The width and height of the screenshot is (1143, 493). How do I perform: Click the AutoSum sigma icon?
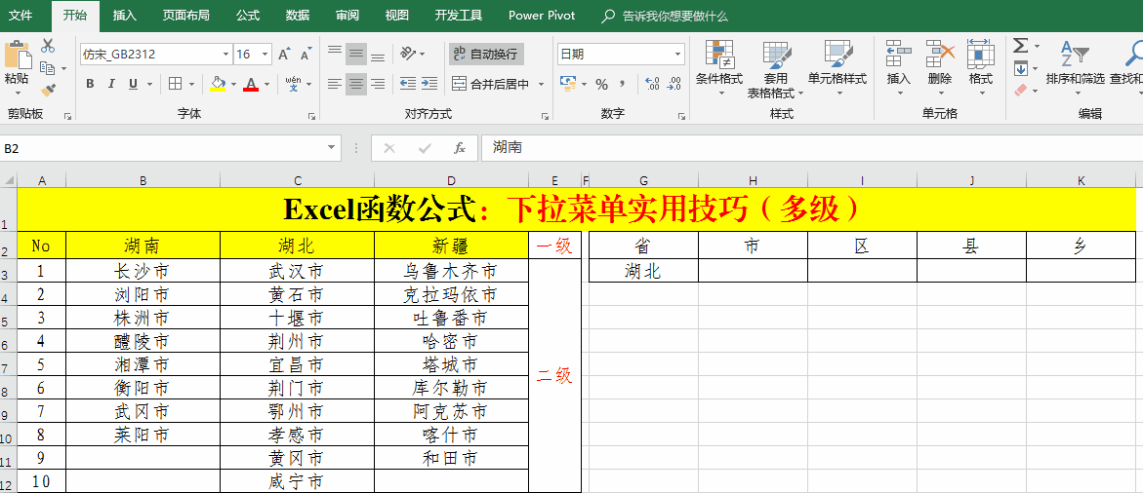click(x=1021, y=46)
